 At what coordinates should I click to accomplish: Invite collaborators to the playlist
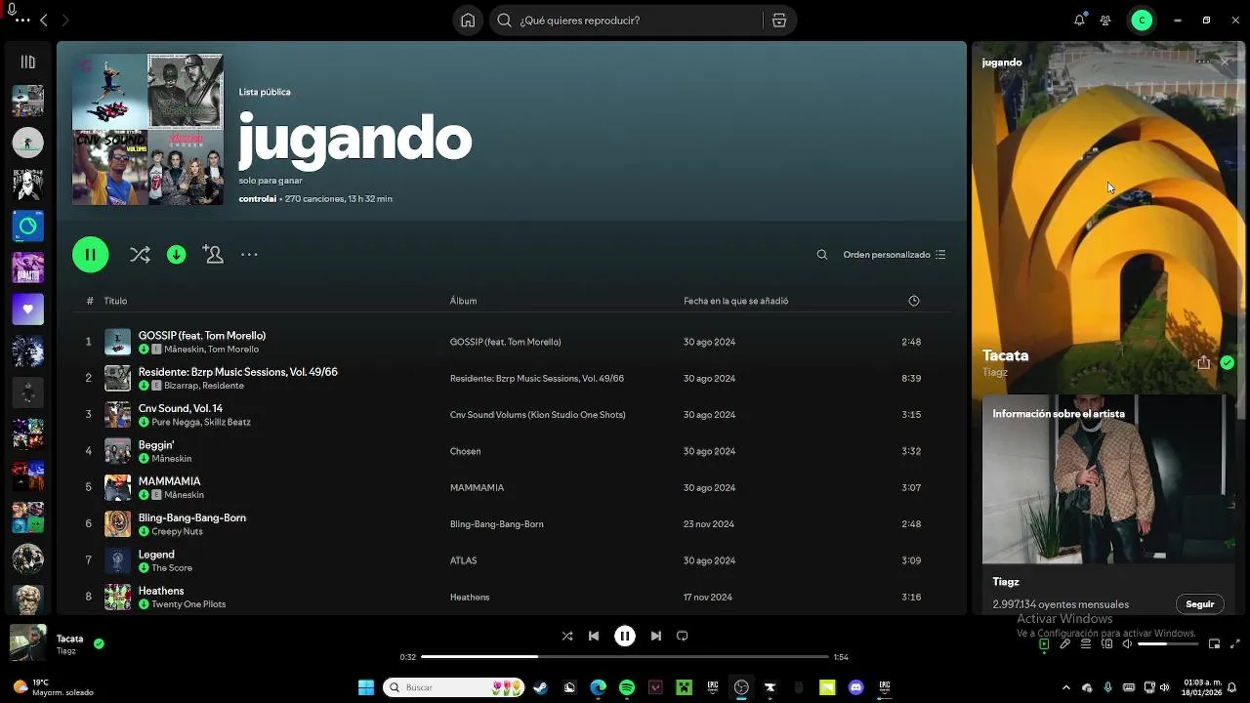[x=213, y=255]
